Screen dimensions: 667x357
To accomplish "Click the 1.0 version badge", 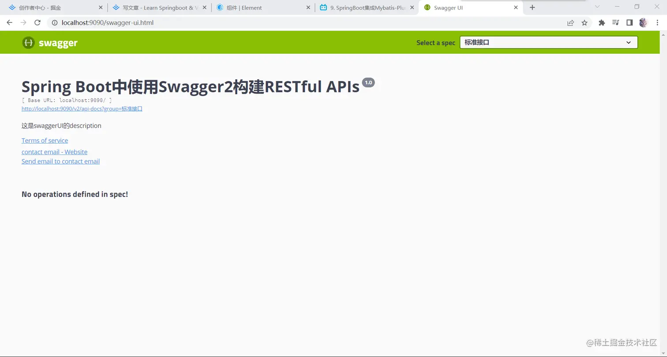I will (x=368, y=82).
